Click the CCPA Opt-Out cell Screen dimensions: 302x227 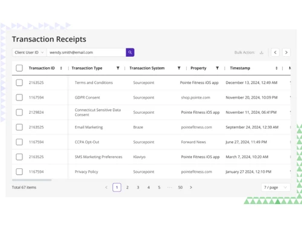pos(87,142)
